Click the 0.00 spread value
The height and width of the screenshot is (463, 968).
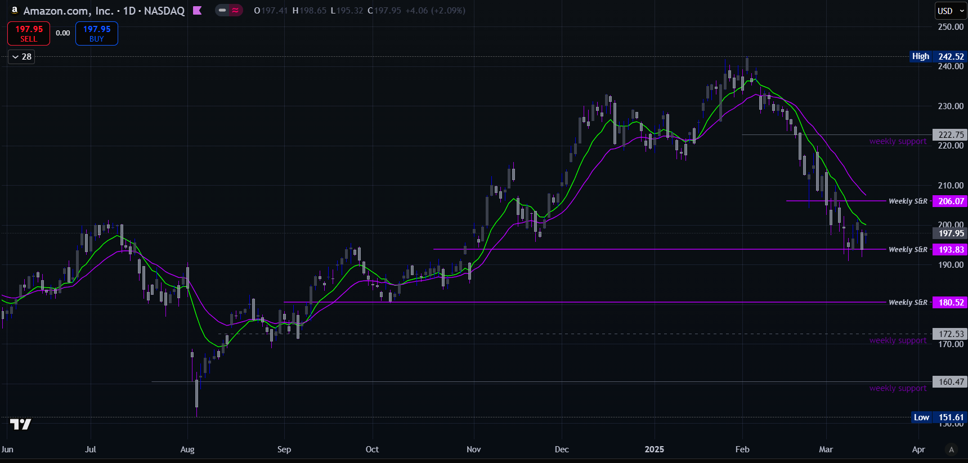63,33
